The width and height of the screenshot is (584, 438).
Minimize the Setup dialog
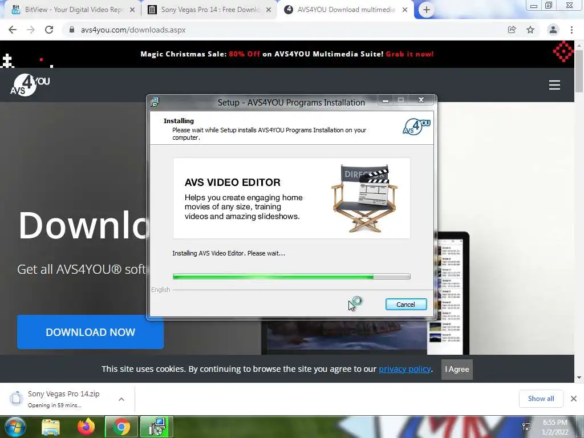(386, 100)
